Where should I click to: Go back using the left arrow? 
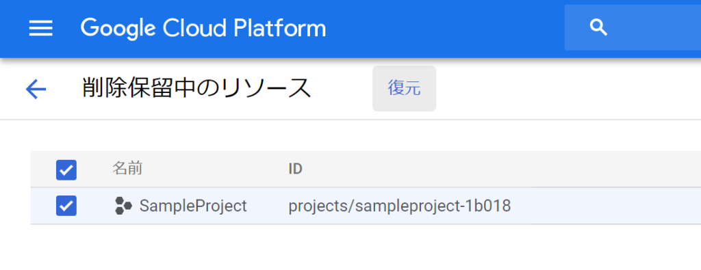pos(36,90)
